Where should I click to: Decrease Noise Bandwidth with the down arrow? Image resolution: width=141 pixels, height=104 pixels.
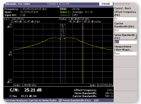click(x=136, y=38)
